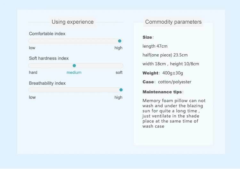The height and width of the screenshot is (171, 240).
Task: Click the 'Case: cotton/polyester' line
Action: (167, 82)
